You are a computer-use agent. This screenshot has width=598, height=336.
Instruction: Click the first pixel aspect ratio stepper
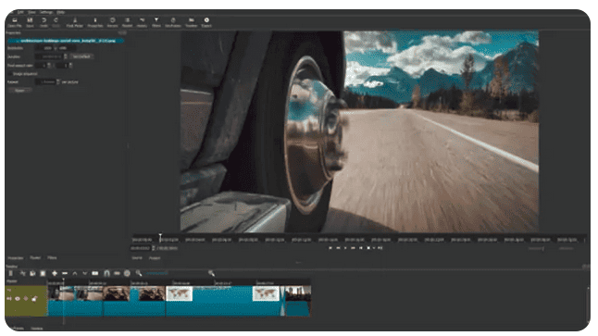pyautogui.click(x=48, y=65)
